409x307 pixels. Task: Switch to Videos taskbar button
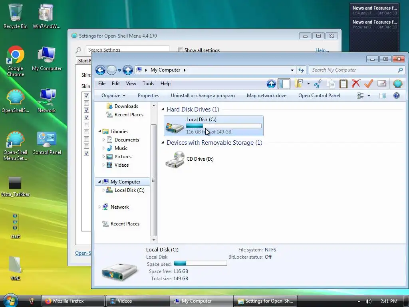point(138,301)
